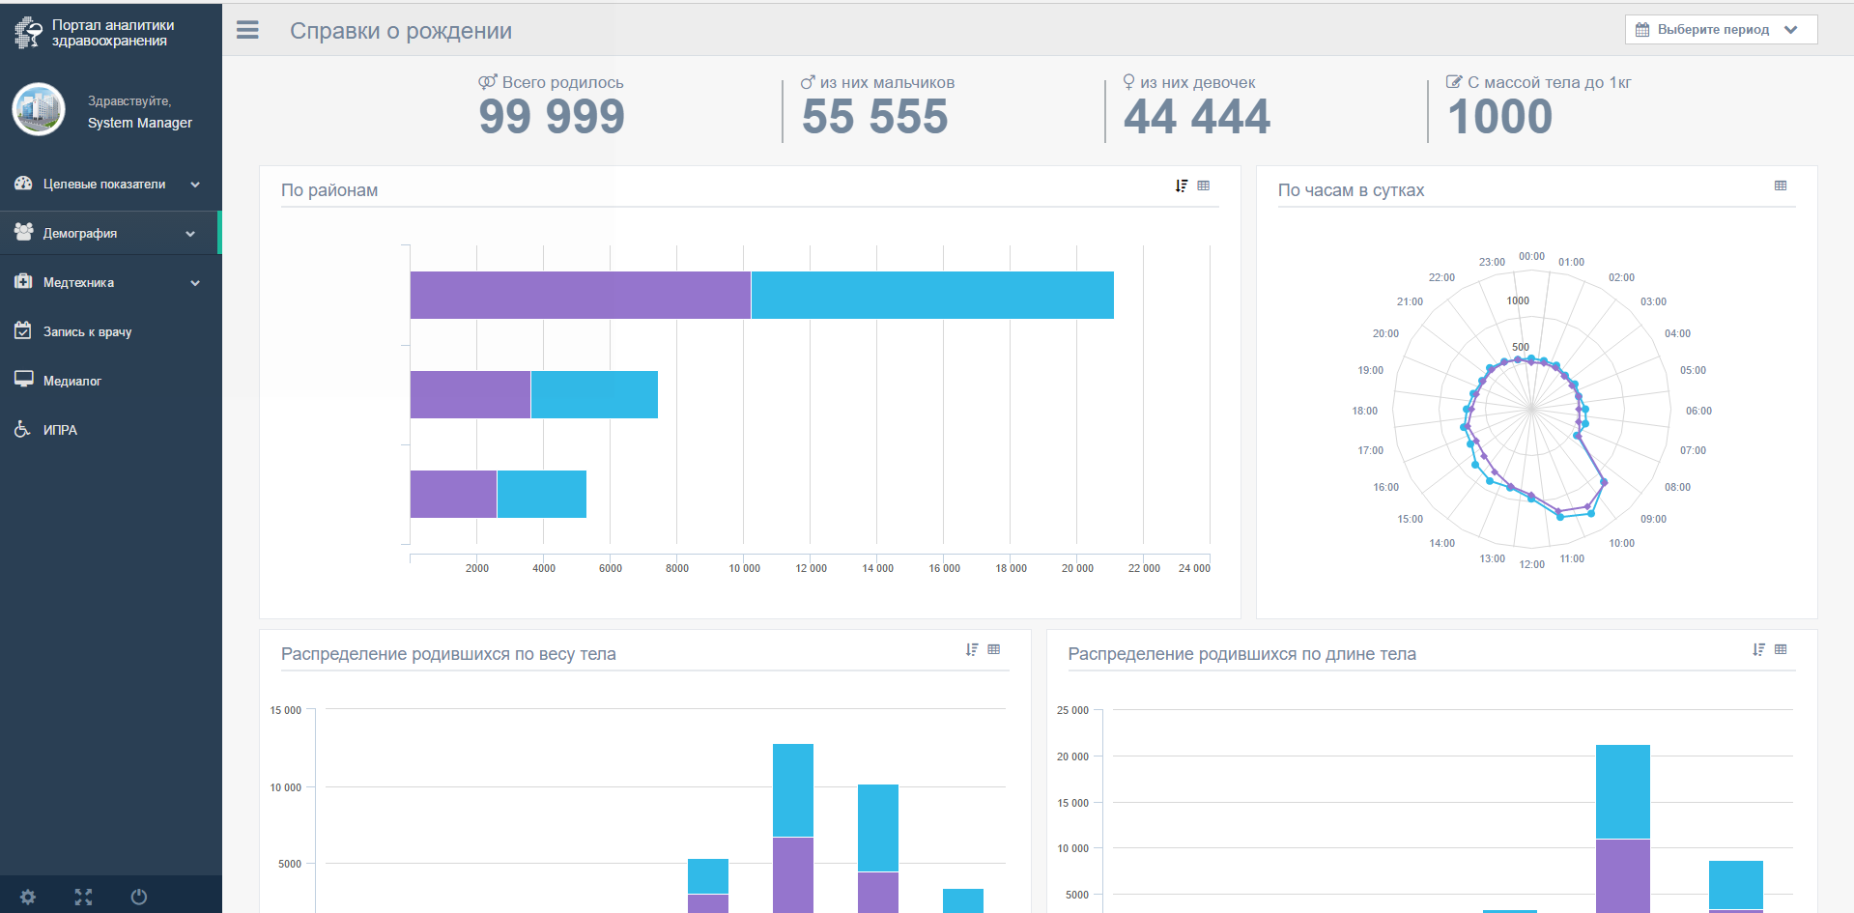1854x913 pixels.
Task: Expand the Целевые показатели menu
Action: coord(111,184)
